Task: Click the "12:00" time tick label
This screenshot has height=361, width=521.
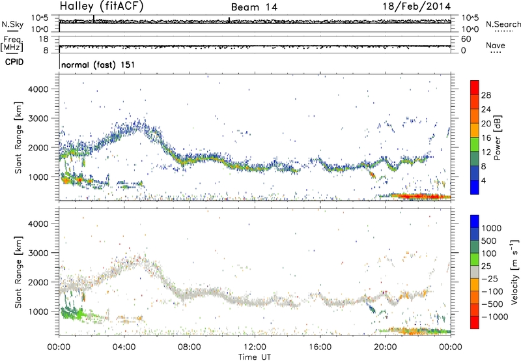Action: tap(255, 347)
